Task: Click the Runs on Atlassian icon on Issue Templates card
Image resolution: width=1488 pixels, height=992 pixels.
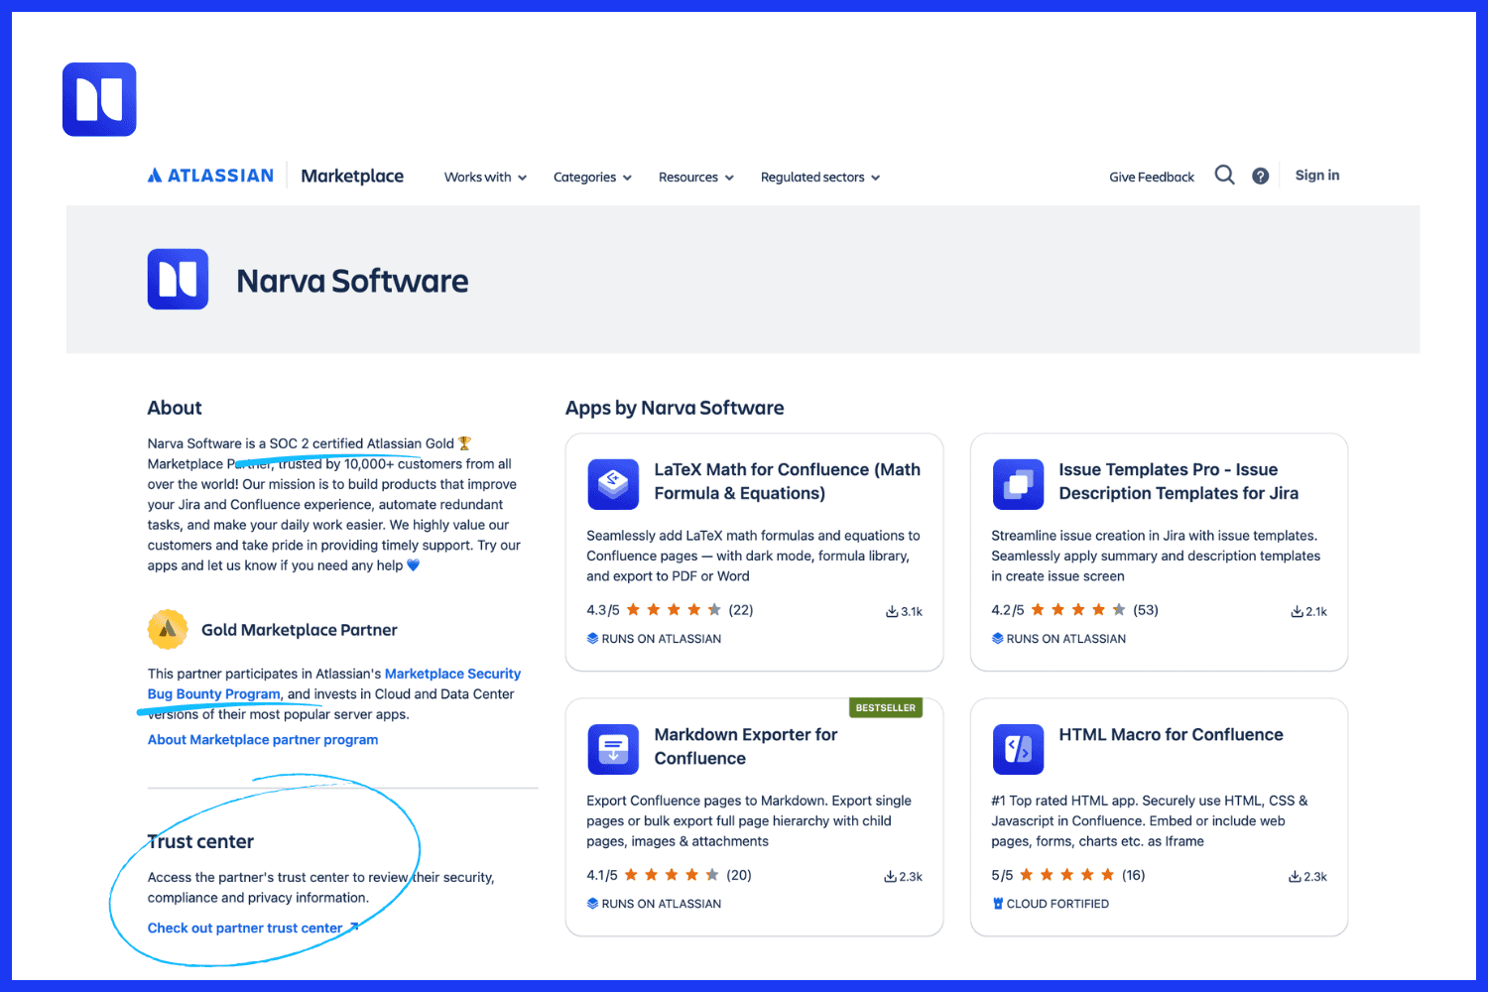Action: (997, 638)
